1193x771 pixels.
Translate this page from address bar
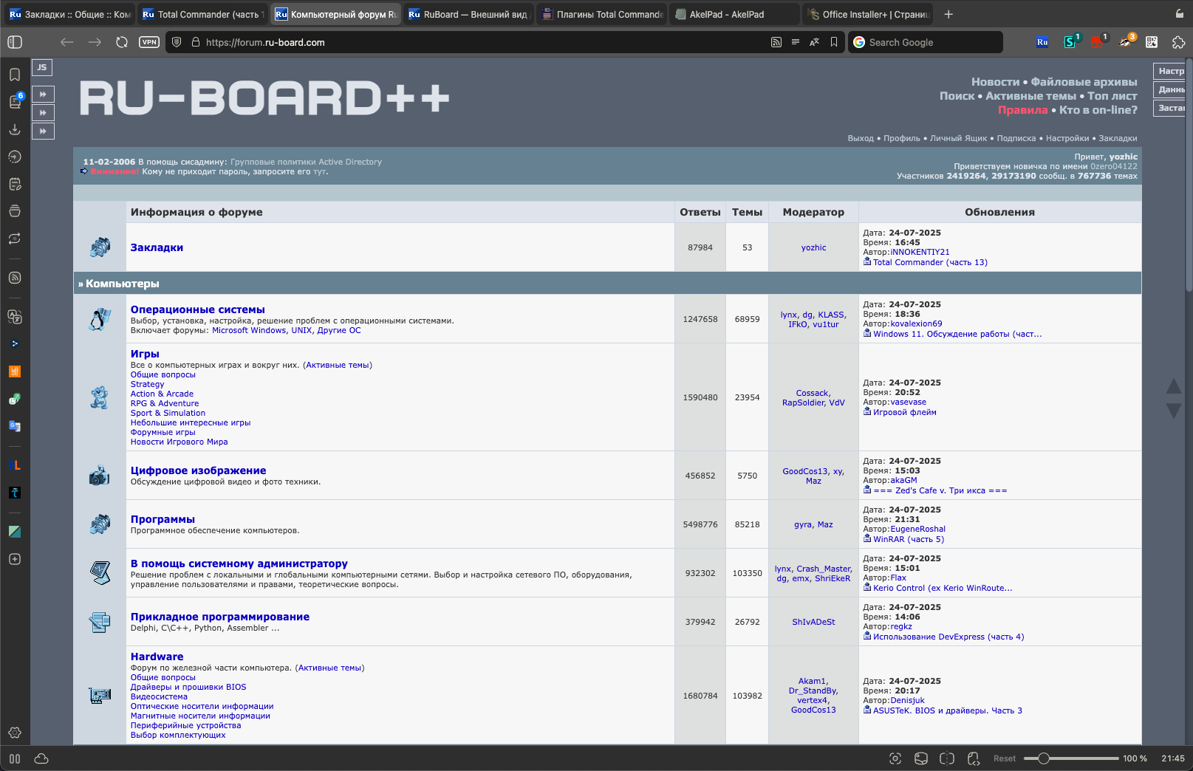coord(815,42)
